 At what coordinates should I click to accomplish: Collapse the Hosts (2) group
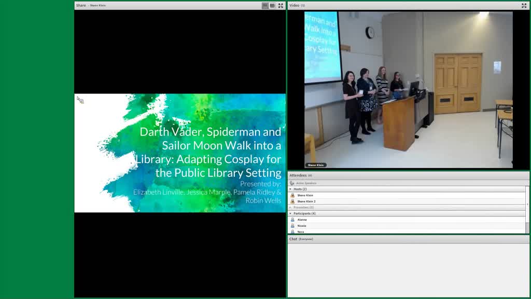coord(290,189)
